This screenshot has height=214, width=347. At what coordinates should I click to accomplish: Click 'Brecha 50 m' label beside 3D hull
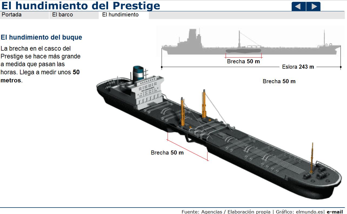167,153
